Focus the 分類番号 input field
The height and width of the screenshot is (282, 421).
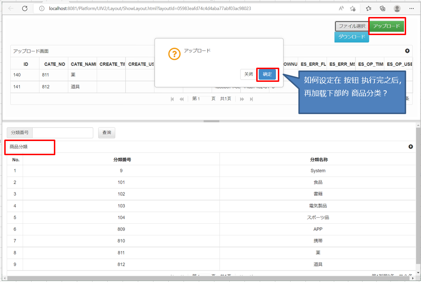point(63,132)
